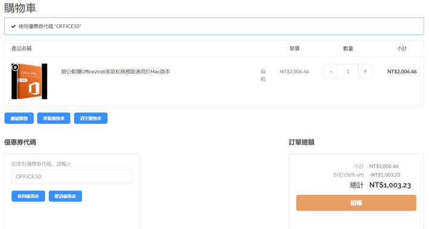Click the checkmark icon in the coupon notice
The width and height of the screenshot is (429, 229).
click(x=13, y=26)
